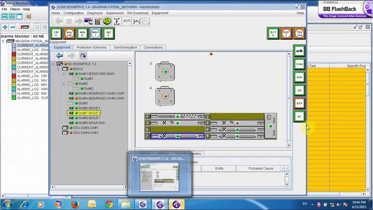Click the key access-state status icon
This screenshot has width=373, height=210.
pos(299,51)
